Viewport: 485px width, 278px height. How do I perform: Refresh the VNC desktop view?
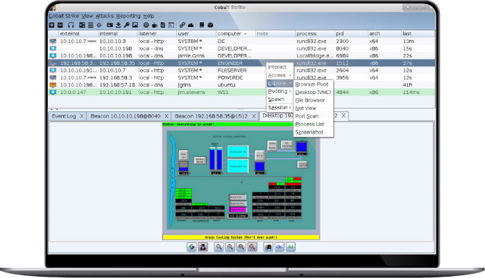[192, 247]
